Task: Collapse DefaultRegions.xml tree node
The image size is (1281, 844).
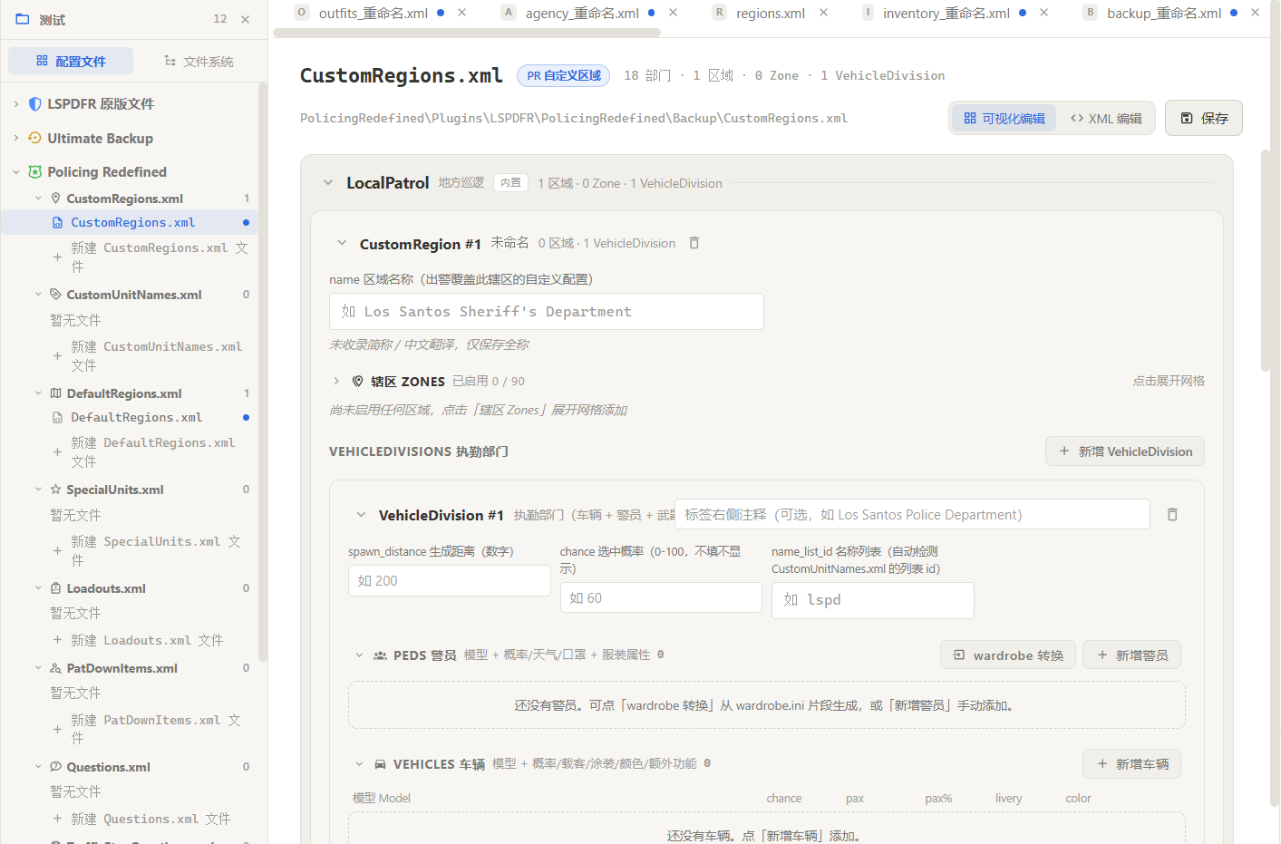Action: tap(38, 393)
